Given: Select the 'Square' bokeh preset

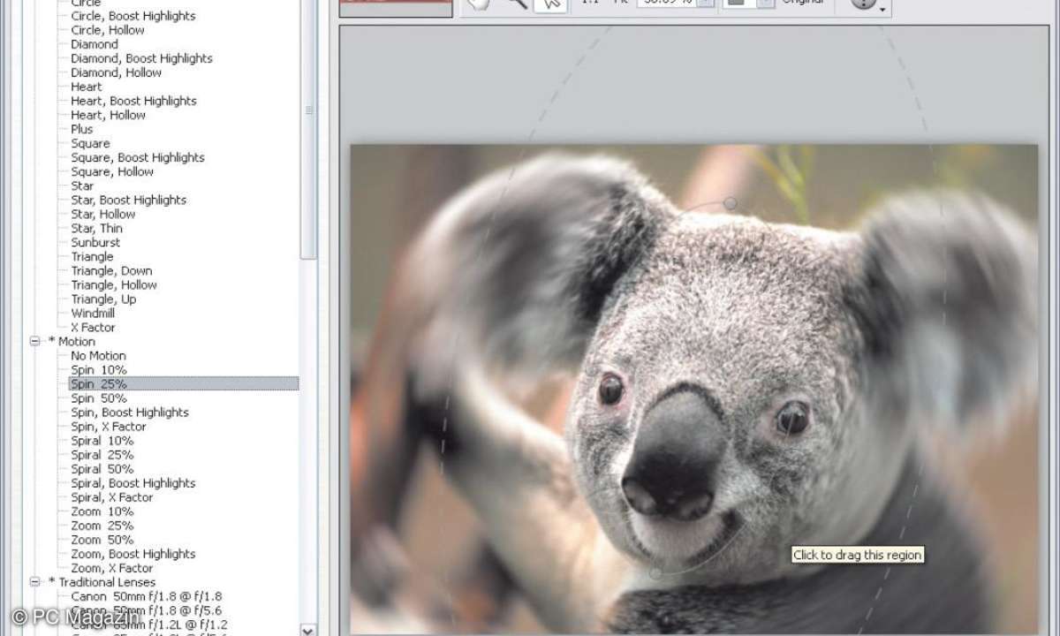Looking at the screenshot, I should (x=91, y=143).
